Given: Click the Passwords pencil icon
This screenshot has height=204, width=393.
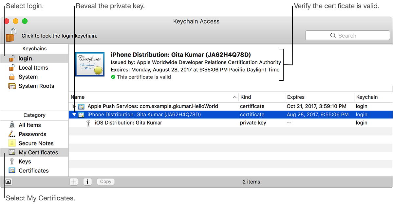Looking at the screenshot, I should point(12,134).
